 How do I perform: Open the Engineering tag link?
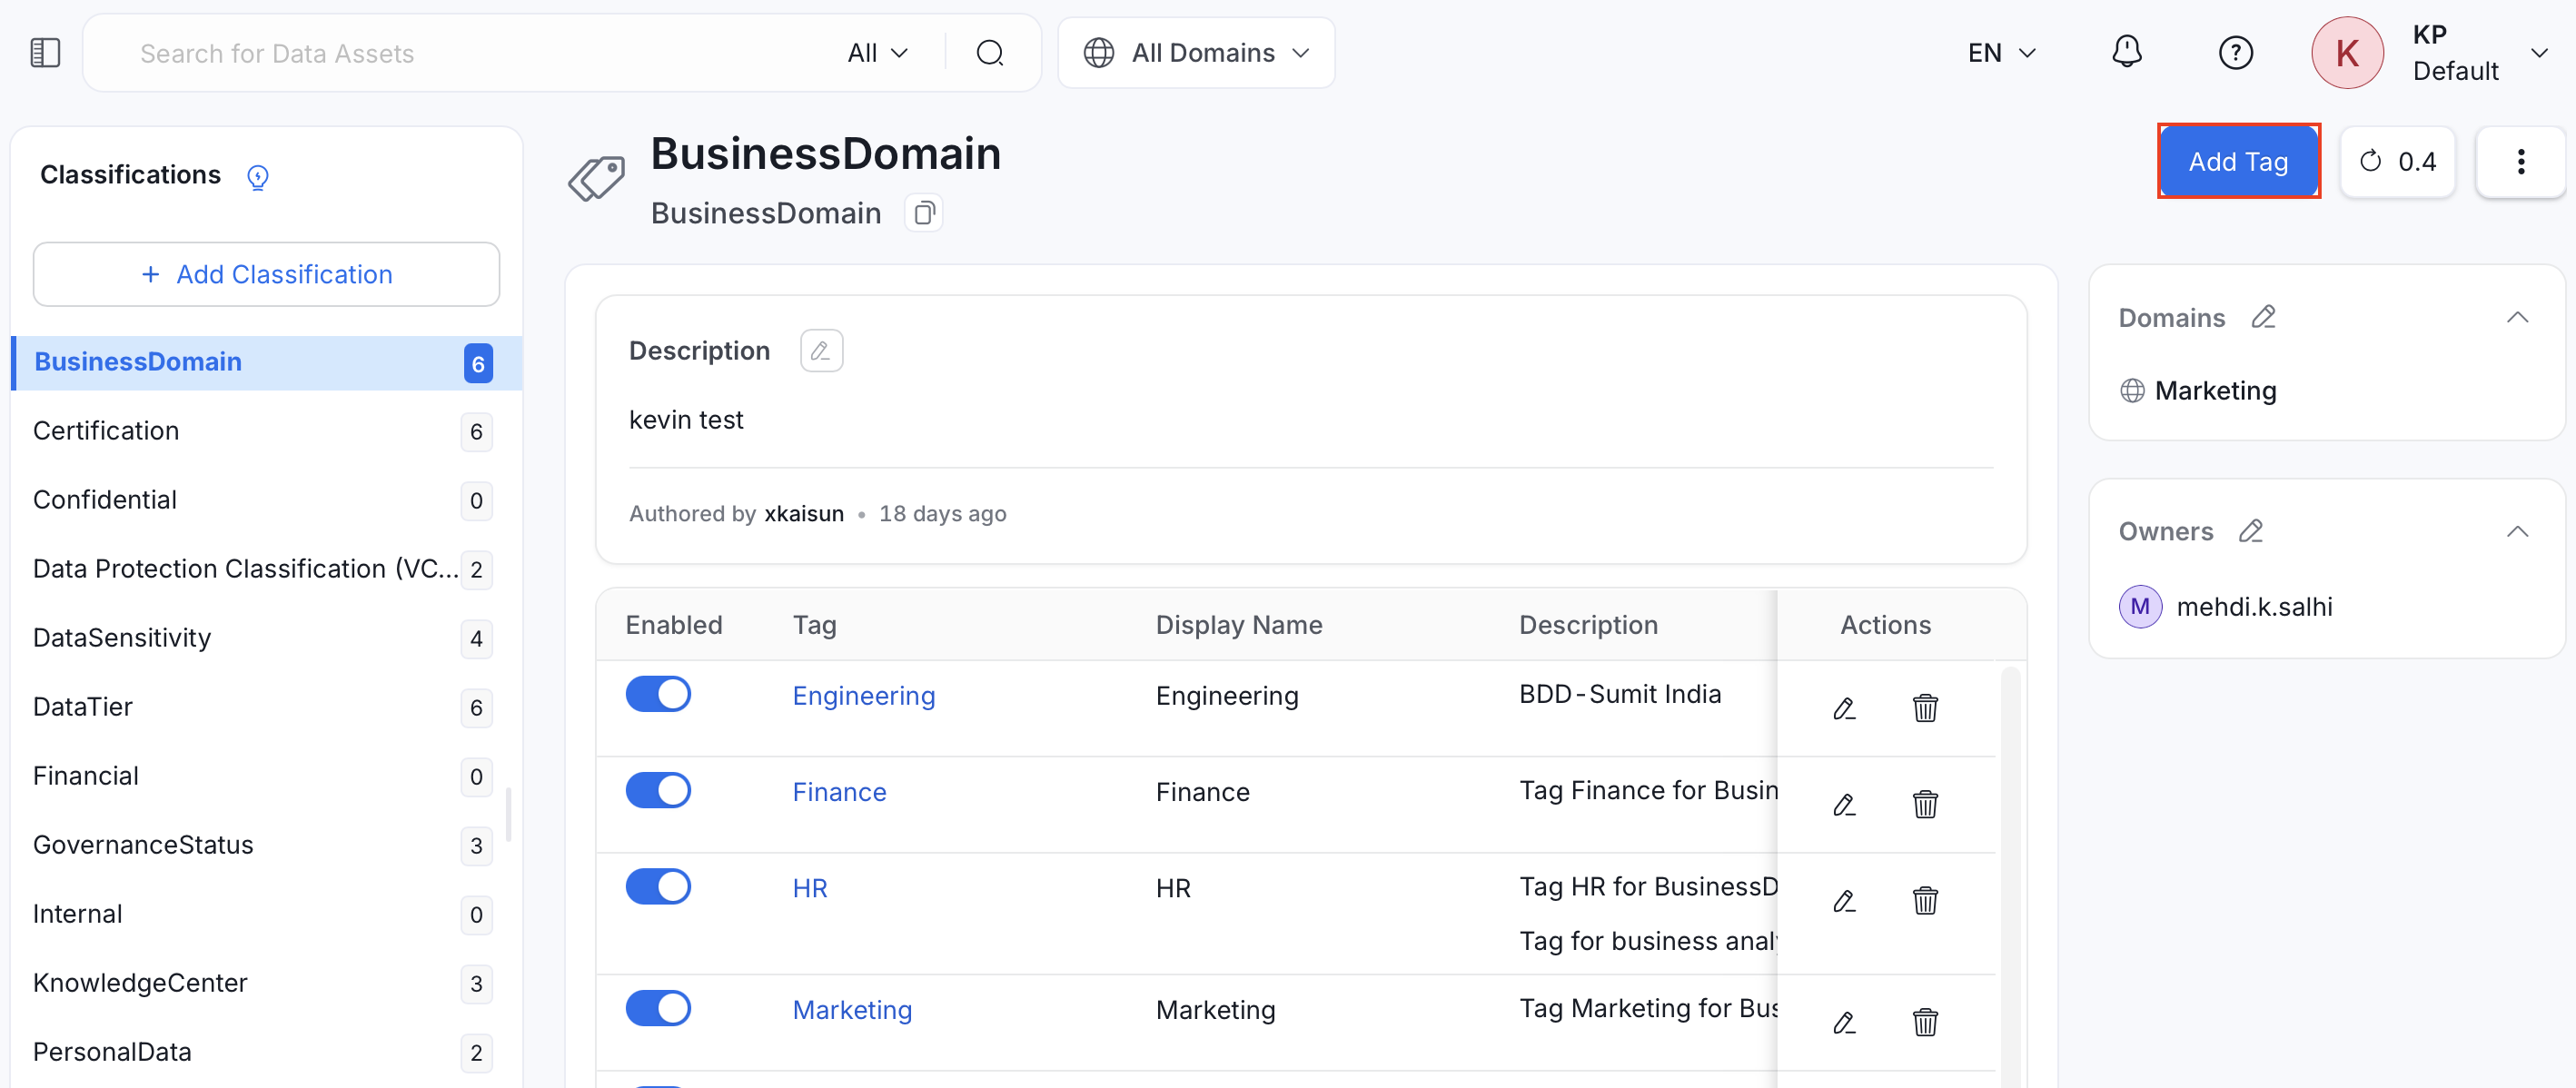[864, 696]
